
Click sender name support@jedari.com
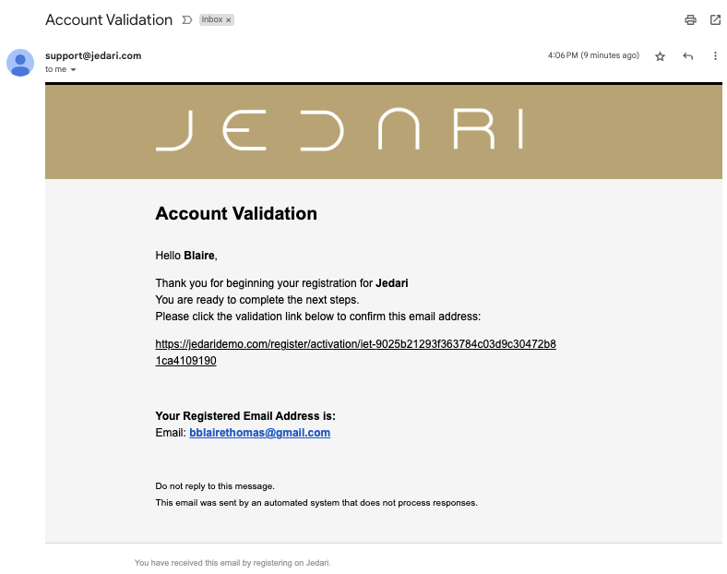pos(93,55)
